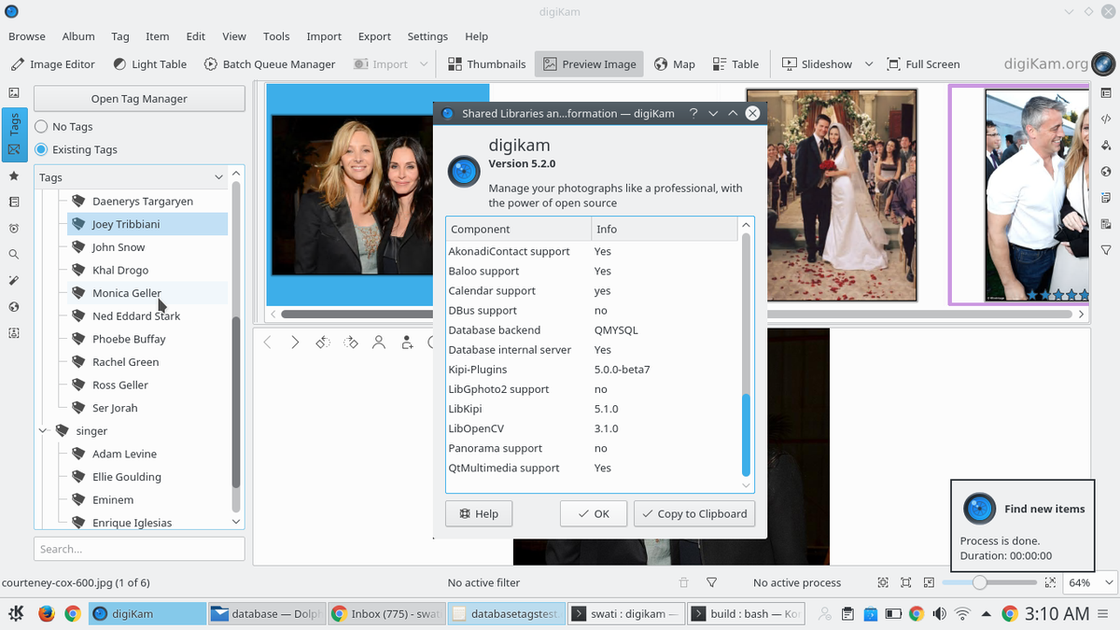Open the People face sidebar tab
Viewport: 1120px width, 630px height.
(14, 332)
